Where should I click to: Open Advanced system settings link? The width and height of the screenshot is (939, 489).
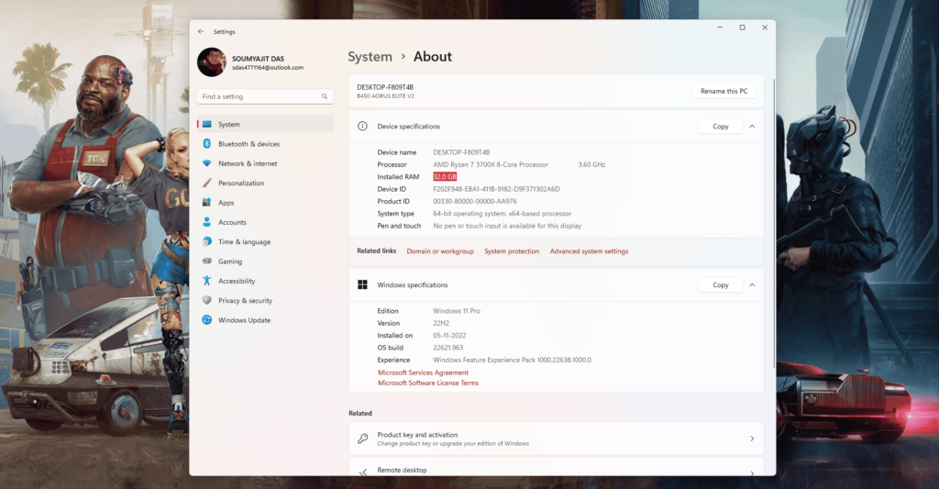pyautogui.click(x=590, y=251)
